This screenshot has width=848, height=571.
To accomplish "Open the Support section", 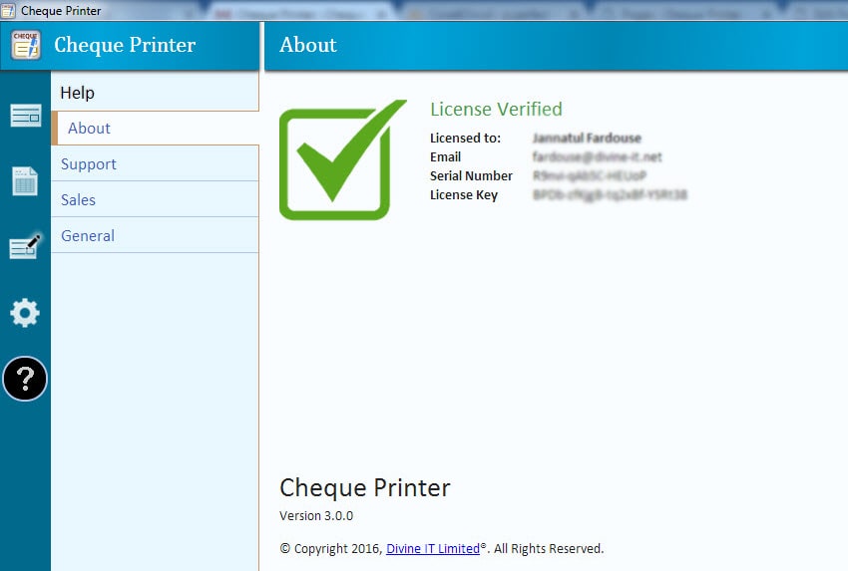I will 89,164.
